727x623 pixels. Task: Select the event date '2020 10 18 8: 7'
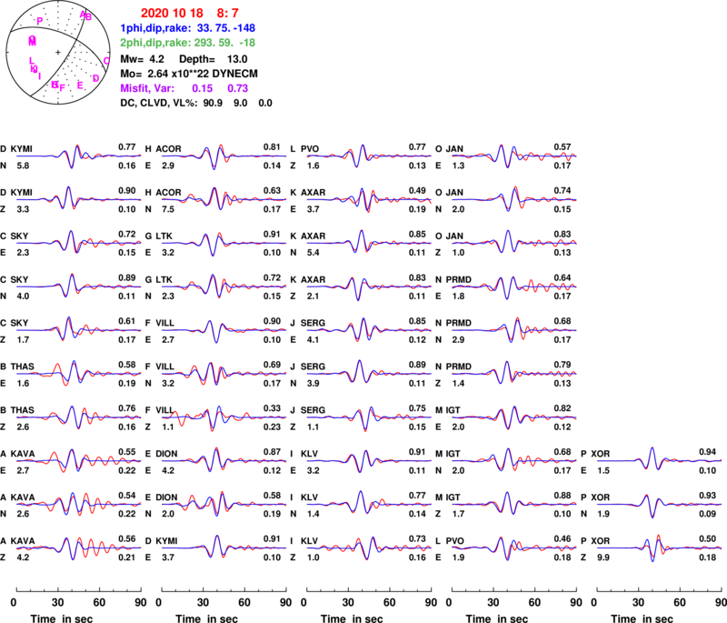point(190,13)
